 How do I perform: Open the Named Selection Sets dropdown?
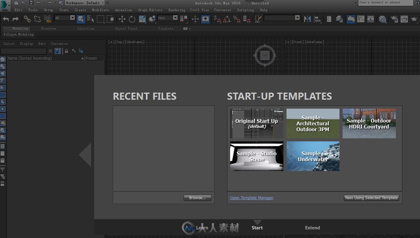(x=282, y=18)
